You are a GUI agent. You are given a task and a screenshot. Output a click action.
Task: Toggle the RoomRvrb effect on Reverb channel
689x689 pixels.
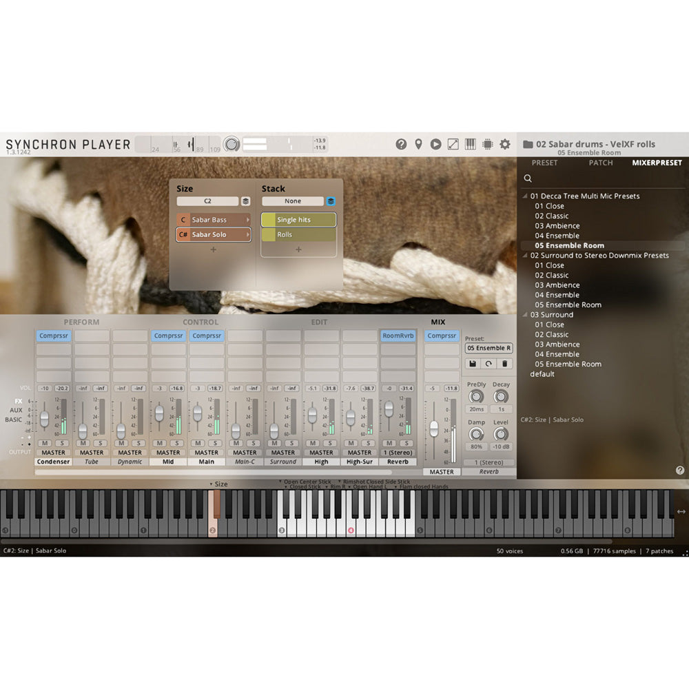coord(398,336)
